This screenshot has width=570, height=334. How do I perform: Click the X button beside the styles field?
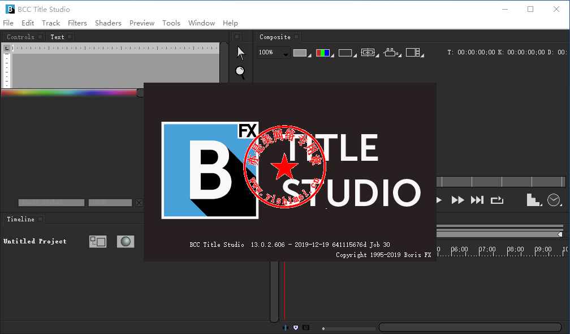[x=139, y=203]
